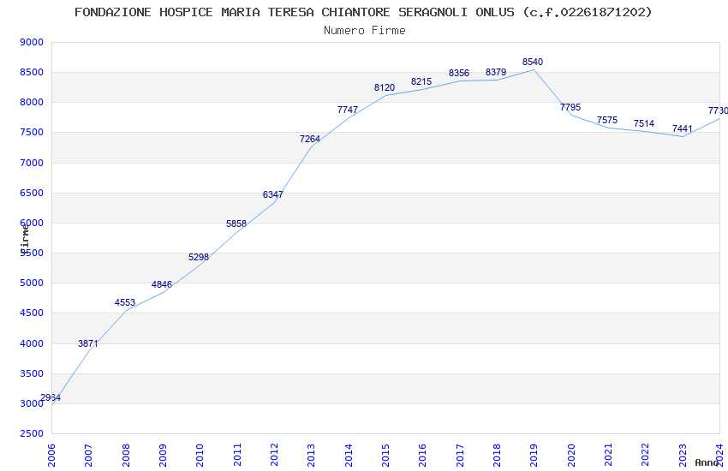Click the subtitle Numero Firme

pyautogui.click(x=365, y=30)
